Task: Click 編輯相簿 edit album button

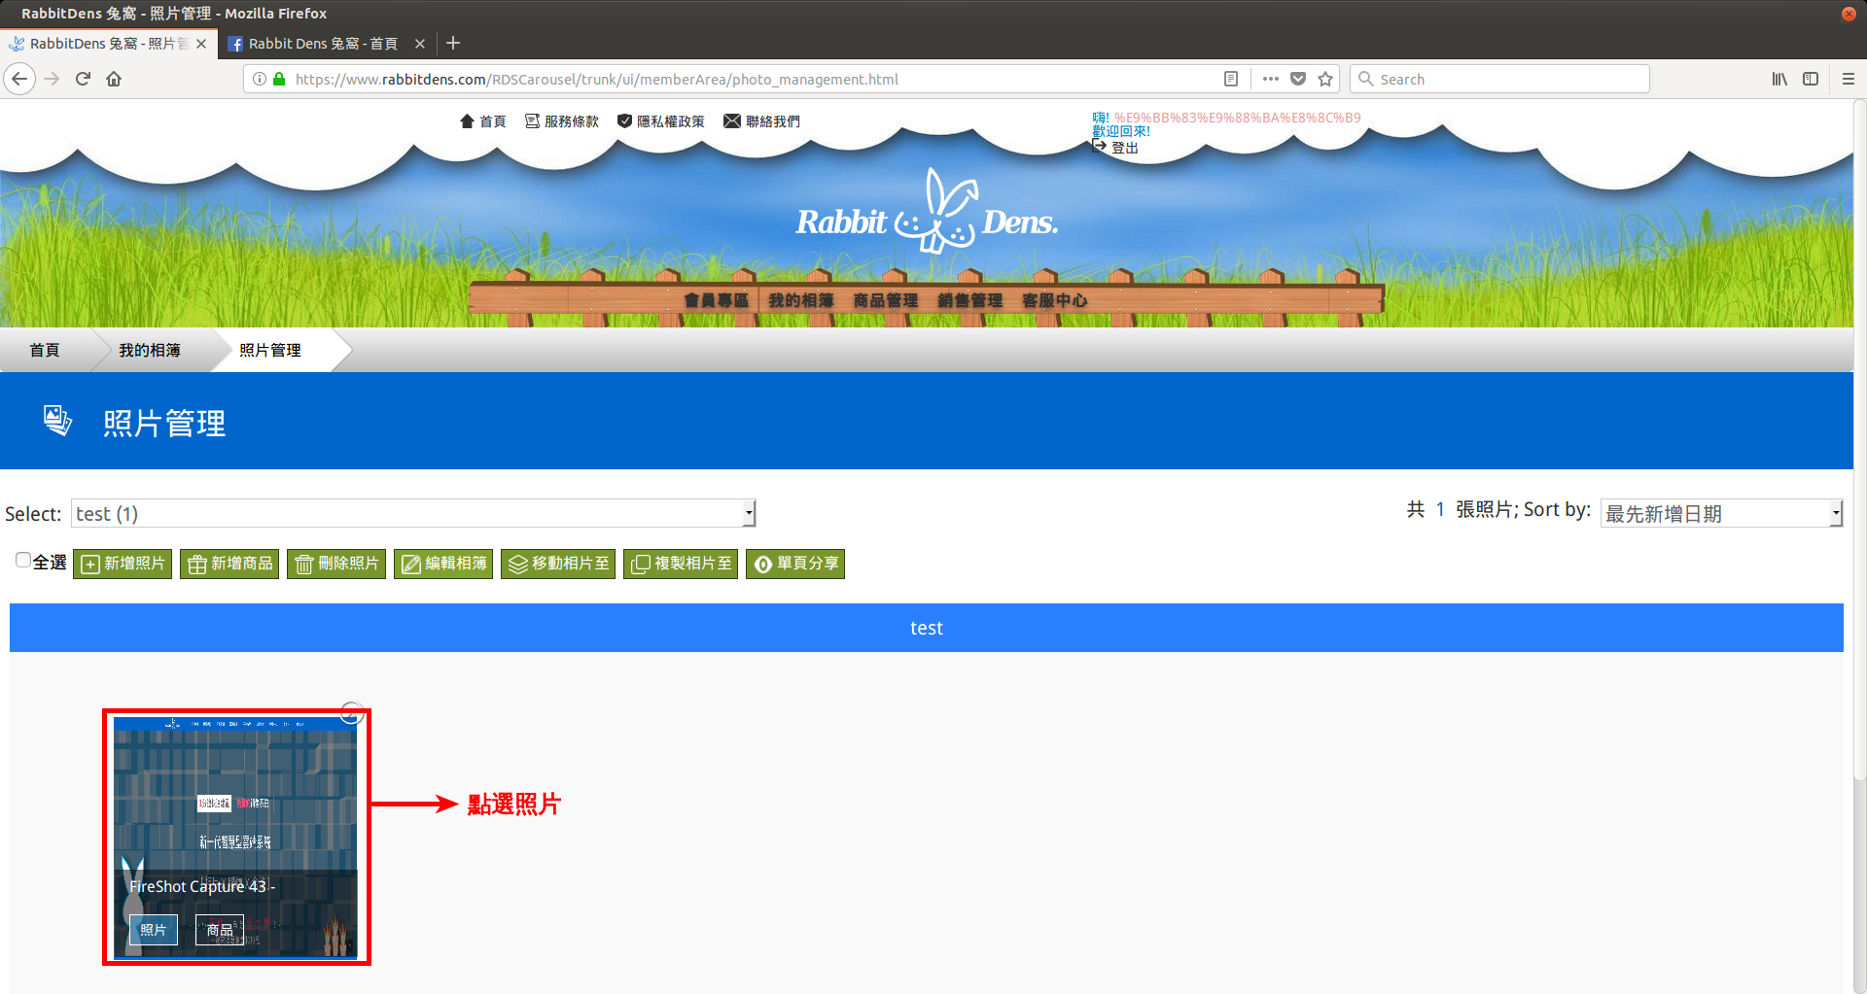Action: [x=443, y=564]
